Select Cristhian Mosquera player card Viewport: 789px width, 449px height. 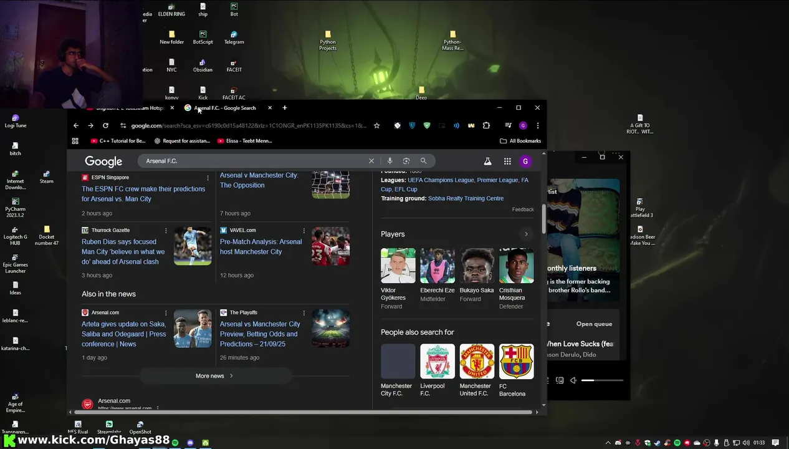[x=516, y=279]
